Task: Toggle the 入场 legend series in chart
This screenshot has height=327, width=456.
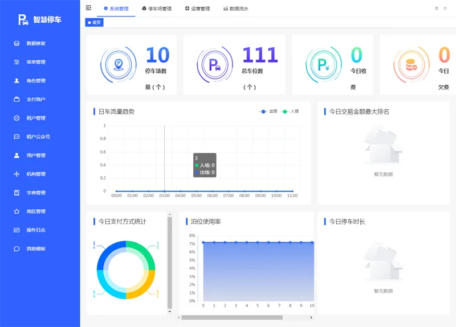Action: pyautogui.click(x=290, y=111)
